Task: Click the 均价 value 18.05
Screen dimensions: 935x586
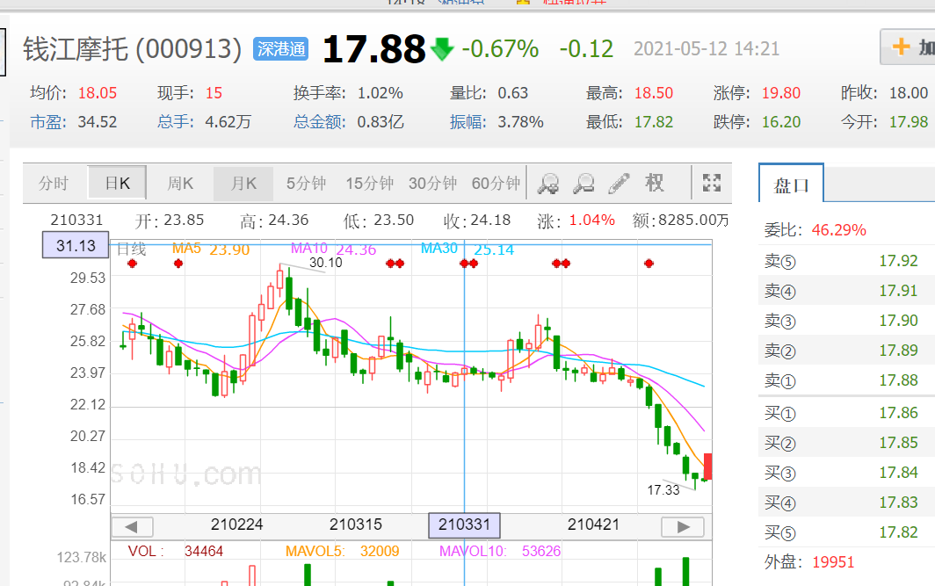Action: point(98,93)
